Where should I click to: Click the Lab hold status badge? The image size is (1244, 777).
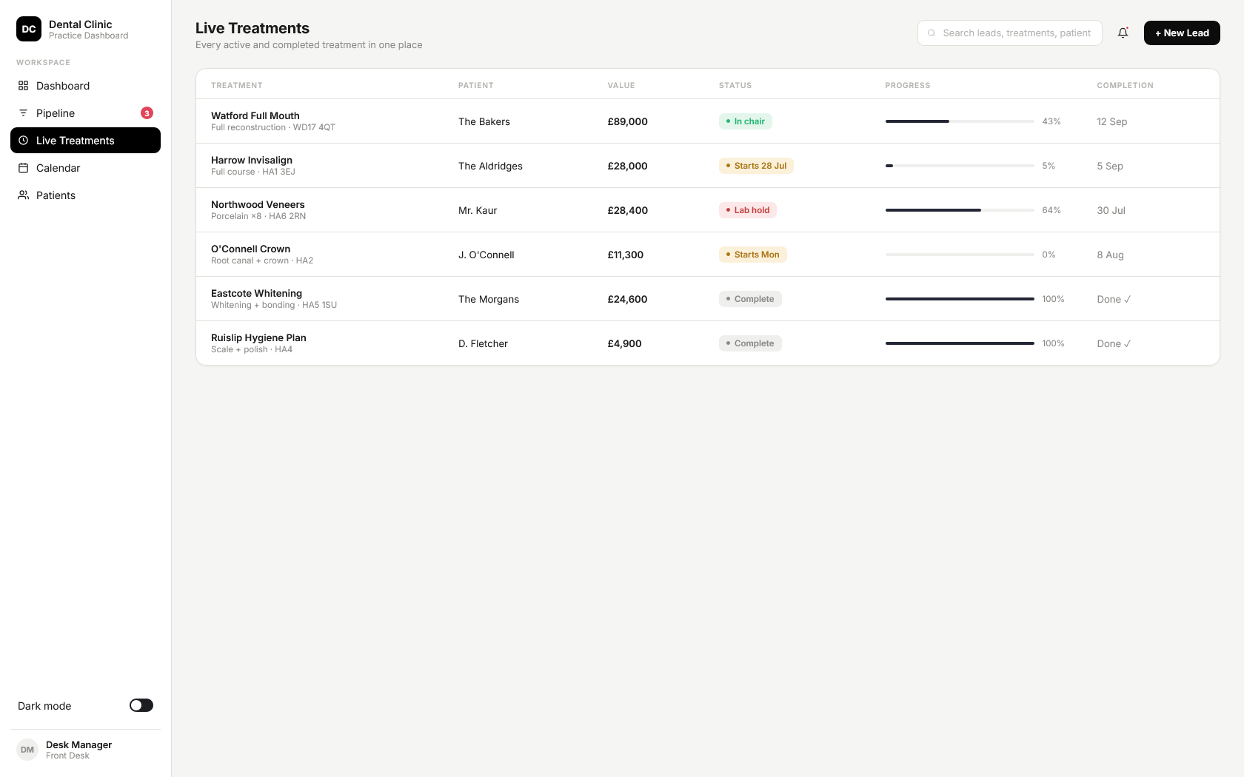[748, 210]
